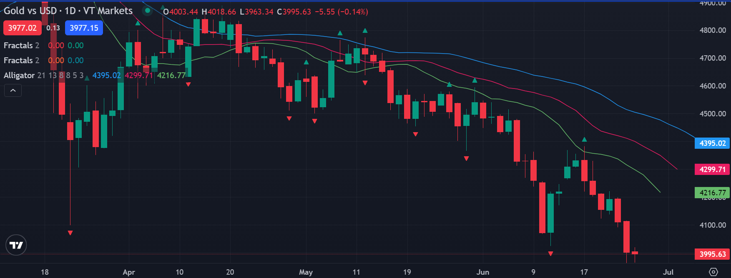Select up fractal arrow above June 17 candle
The image size is (731, 278).
click(584, 140)
